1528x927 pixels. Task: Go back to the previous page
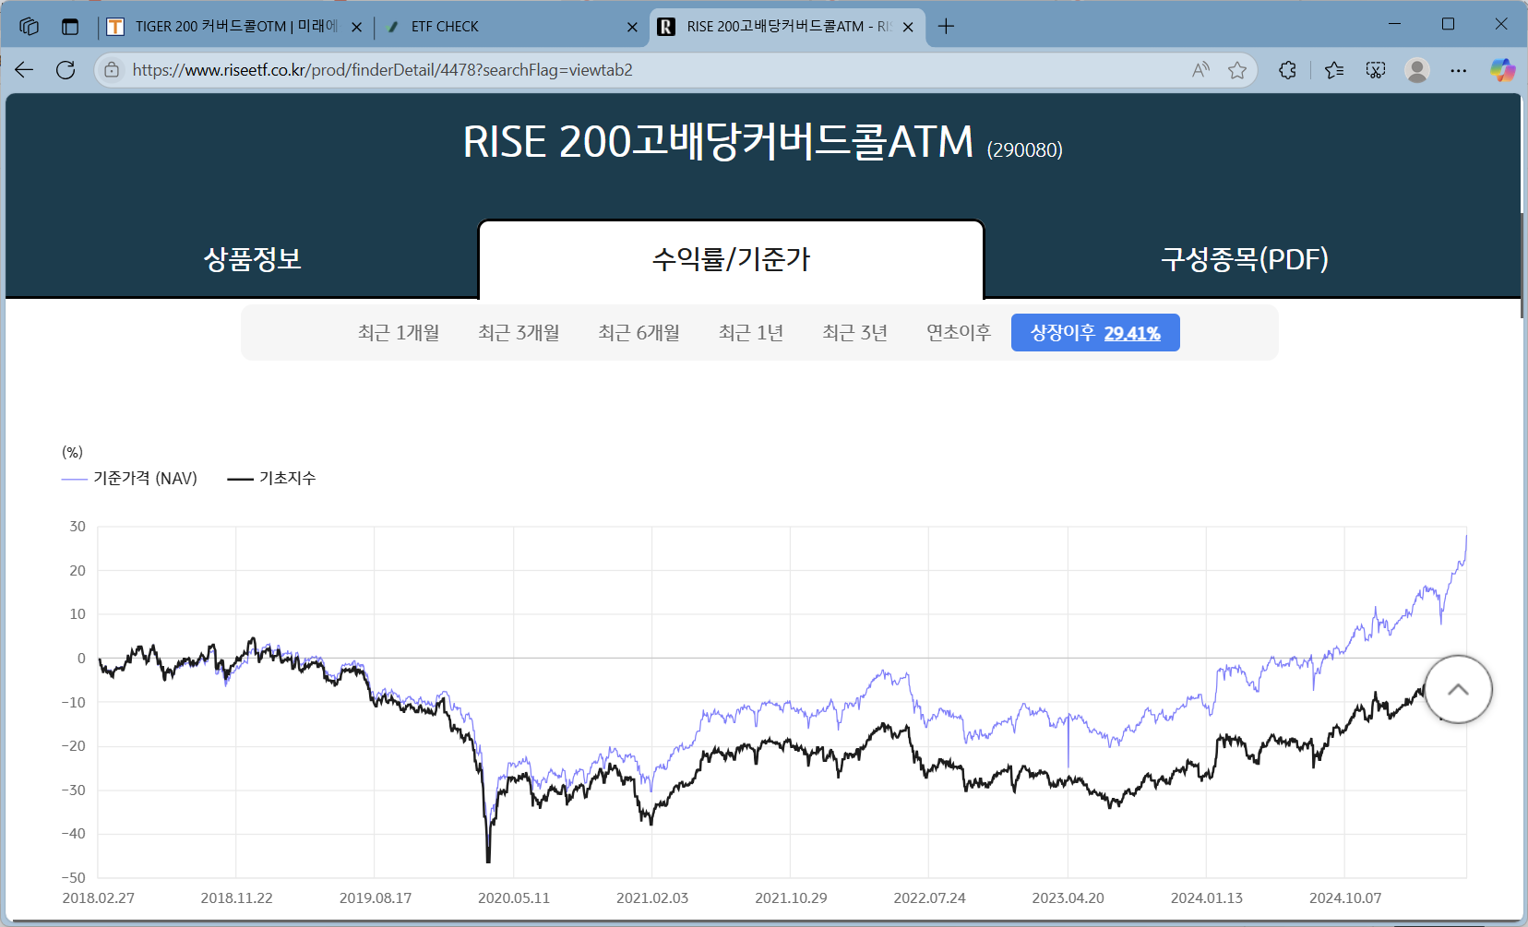[24, 70]
